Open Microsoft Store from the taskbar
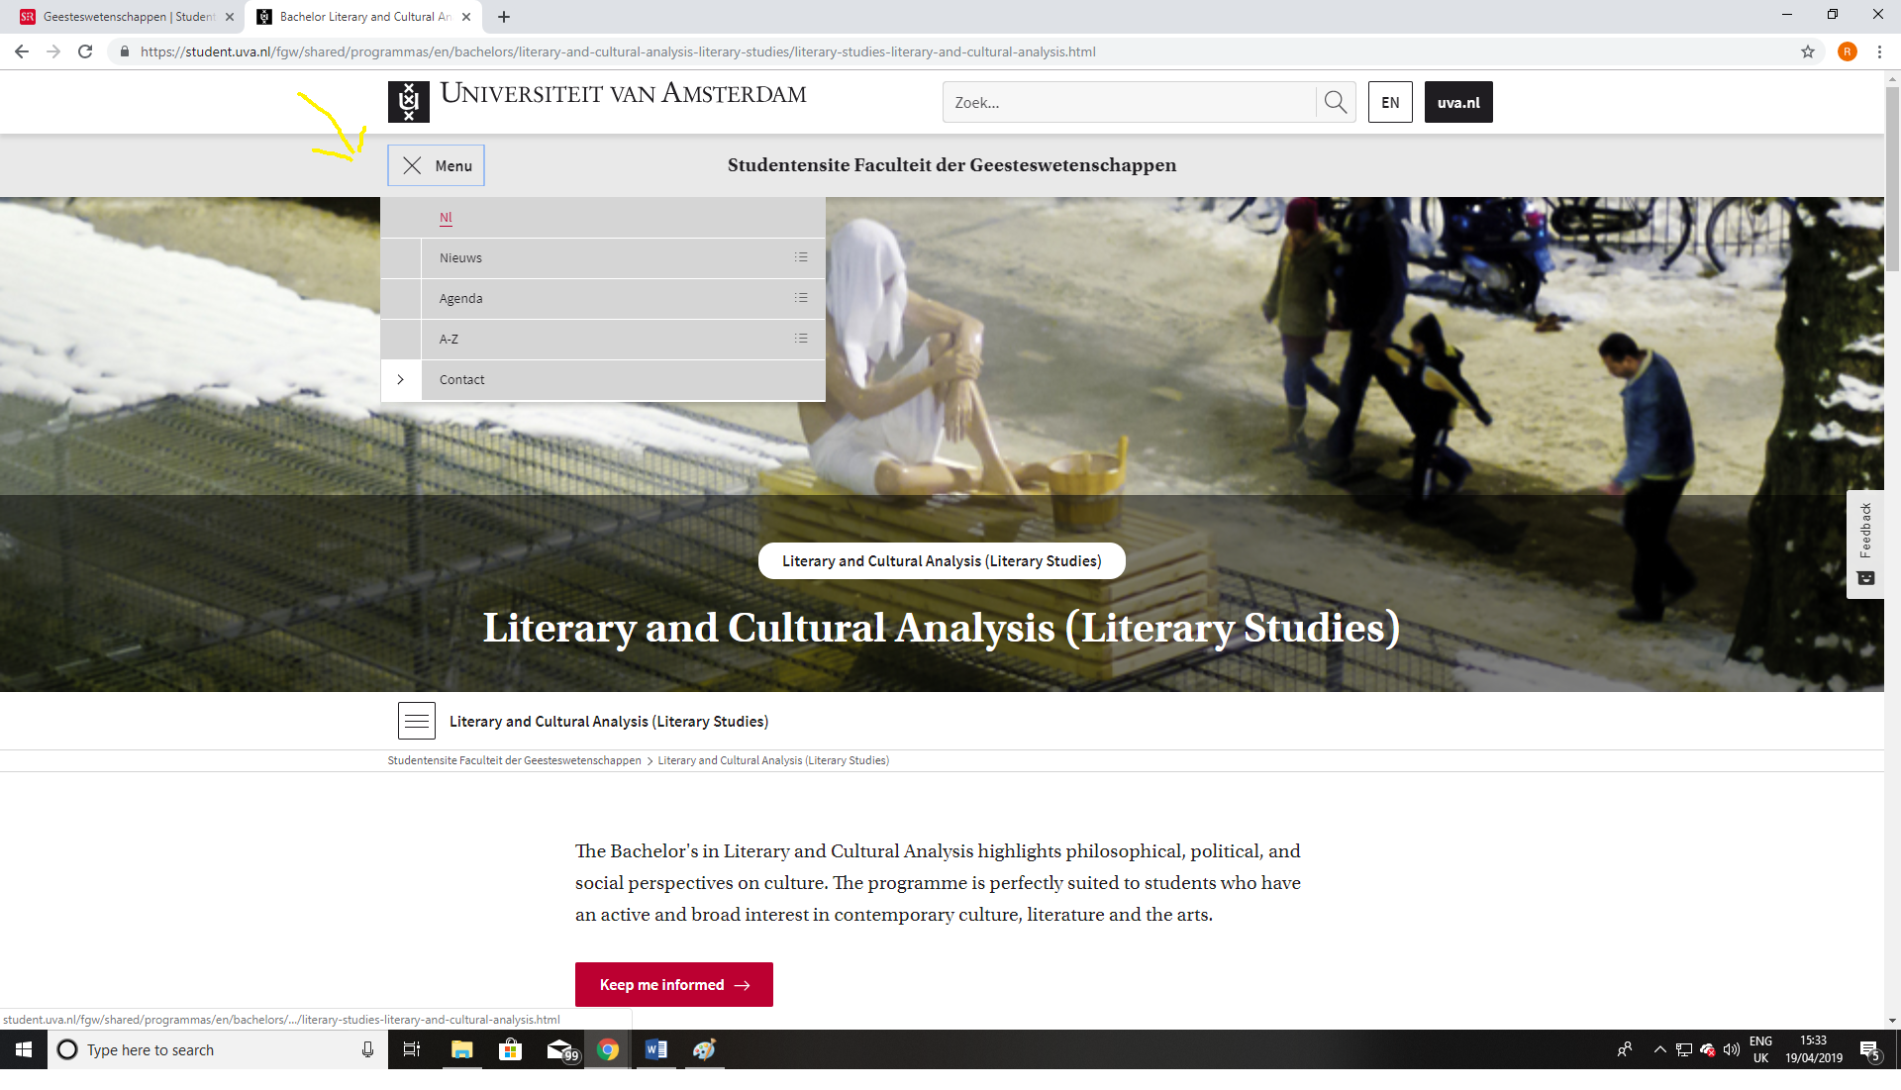This screenshot has width=1901, height=1090. coord(511,1049)
